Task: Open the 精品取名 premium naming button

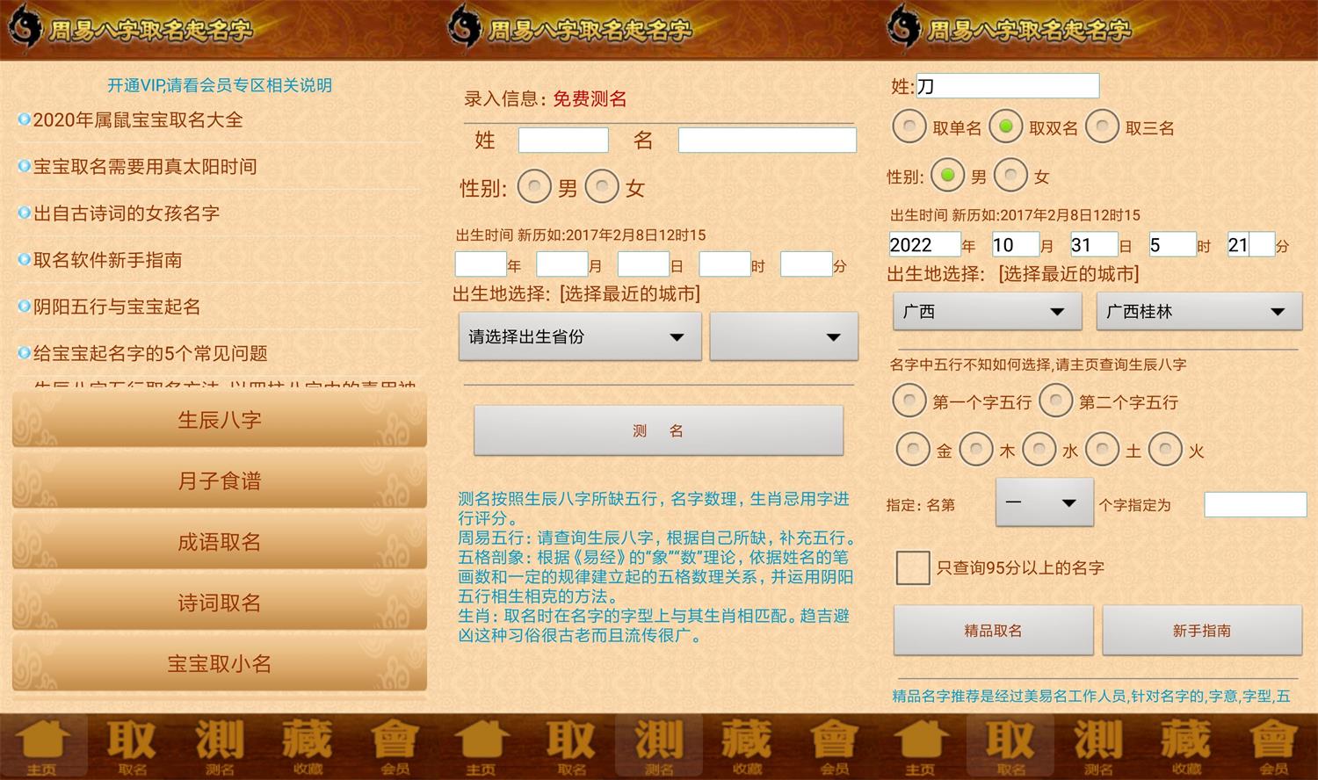Action: (993, 630)
